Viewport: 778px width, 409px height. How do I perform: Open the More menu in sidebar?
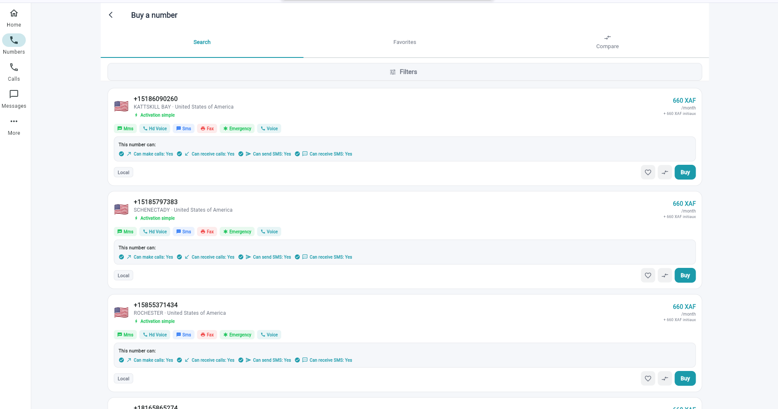click(14, 126)
